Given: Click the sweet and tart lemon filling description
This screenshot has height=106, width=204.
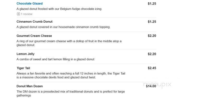Looking at the screenshot, I should point(55,59).
